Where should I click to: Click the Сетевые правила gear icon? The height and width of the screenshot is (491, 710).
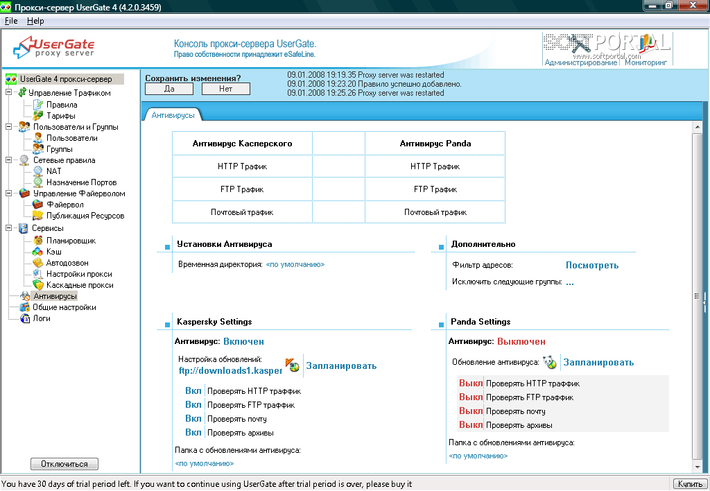pos(24,160)
